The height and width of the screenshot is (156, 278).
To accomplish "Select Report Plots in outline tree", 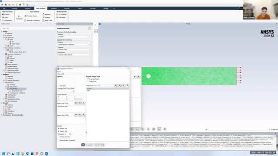I will pyautogui.click(x=13, y=88).
